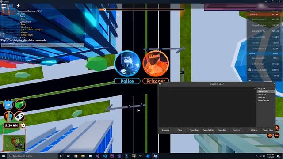This screenshot has width=283, height=159.
Task: Open Script Hub in Synapse X
Action: point(268,130)
